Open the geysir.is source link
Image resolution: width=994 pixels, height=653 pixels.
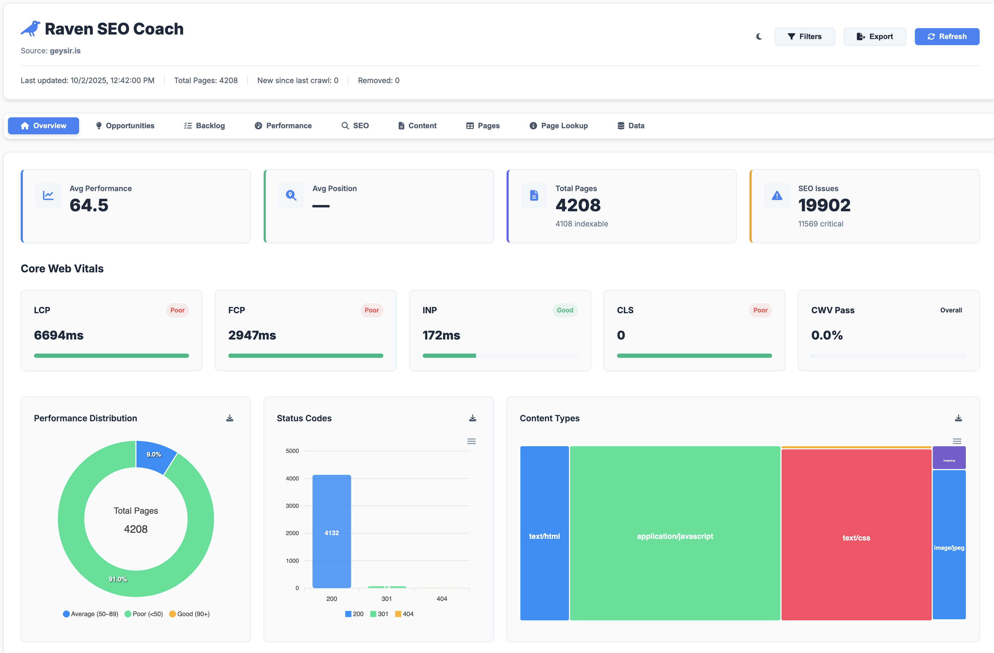click(x=65, y=50)
